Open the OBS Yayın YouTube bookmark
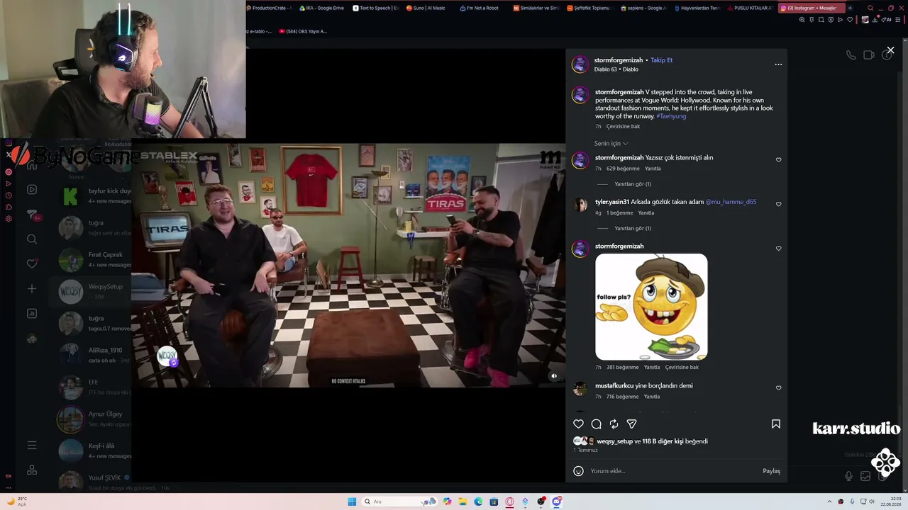Viewport: 908px width, 510px height. 303,31
